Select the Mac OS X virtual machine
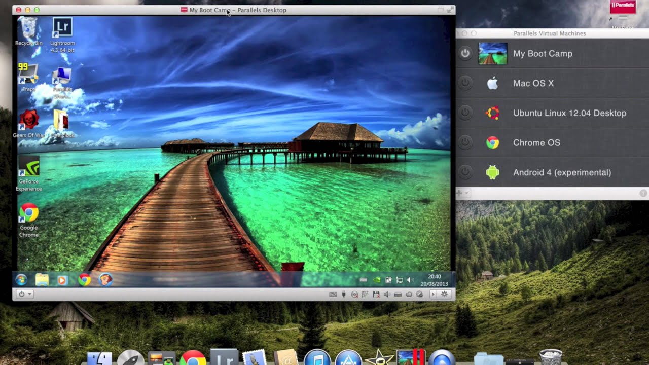The height and width of the screenshot is (365, 649). (x=553, y=83)
